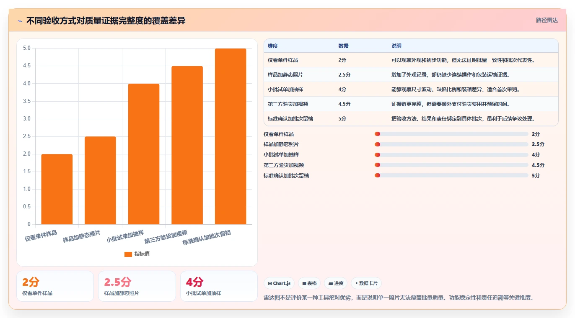Click description starting 能够观察尺寸波动

pyautogui.click(x=456, y=90)
